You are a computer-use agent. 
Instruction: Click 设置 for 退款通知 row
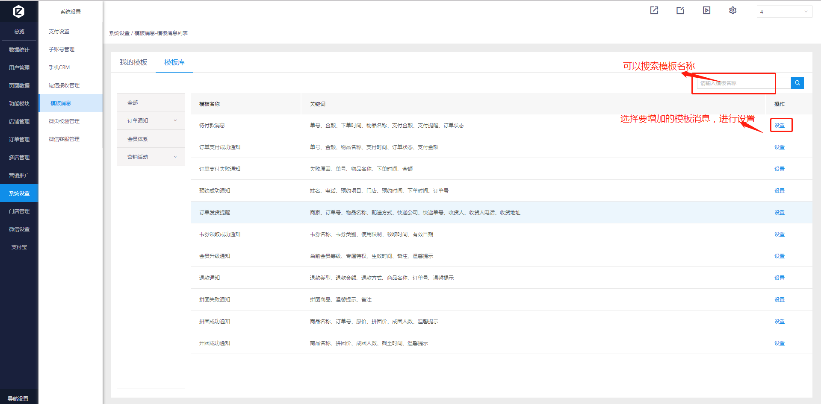point(779,278)
